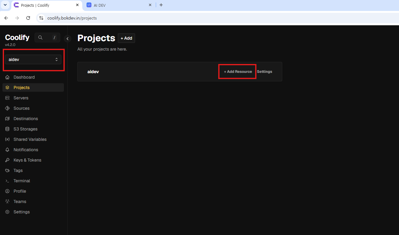399x235 pixels.
Task: Go to Dashboard in sidebar
Action: (x=33, y=77)
